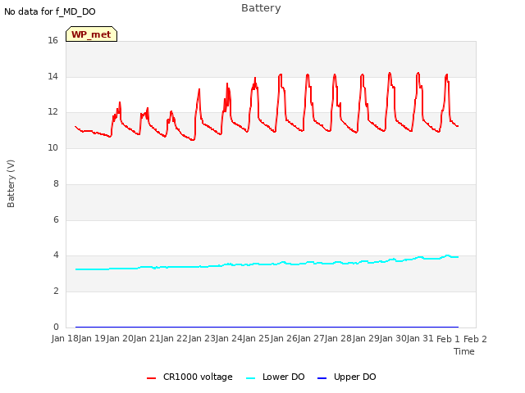Click the 14 y-axis tick label

[52, 76]
